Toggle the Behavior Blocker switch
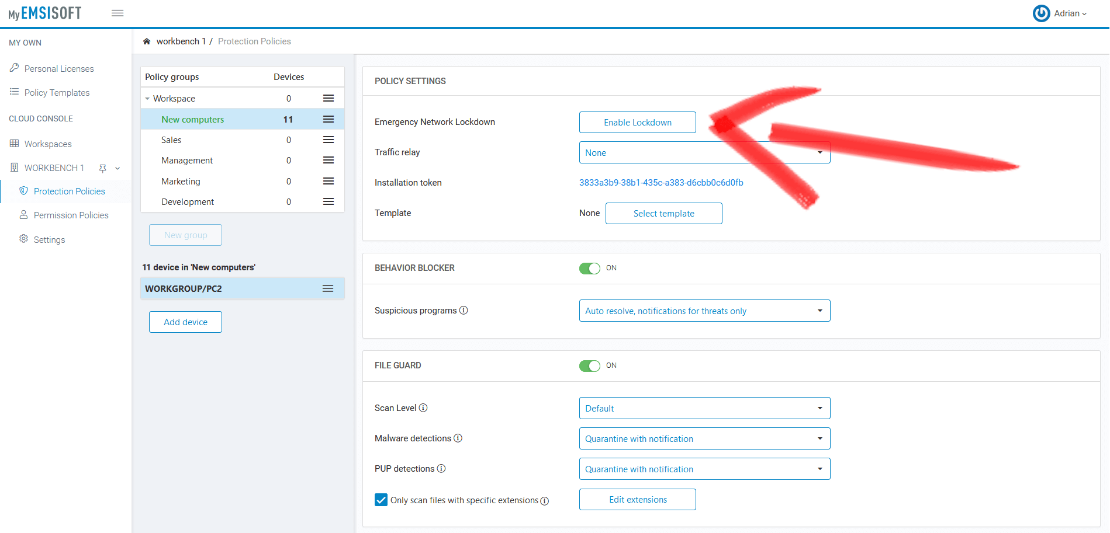 click(x=589, y=269)
